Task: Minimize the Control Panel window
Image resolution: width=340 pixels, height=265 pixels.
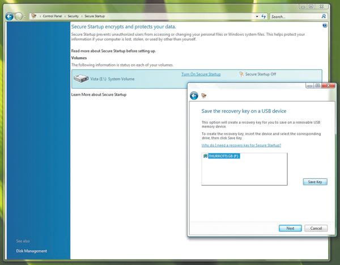Action: (x=303, y=6)
